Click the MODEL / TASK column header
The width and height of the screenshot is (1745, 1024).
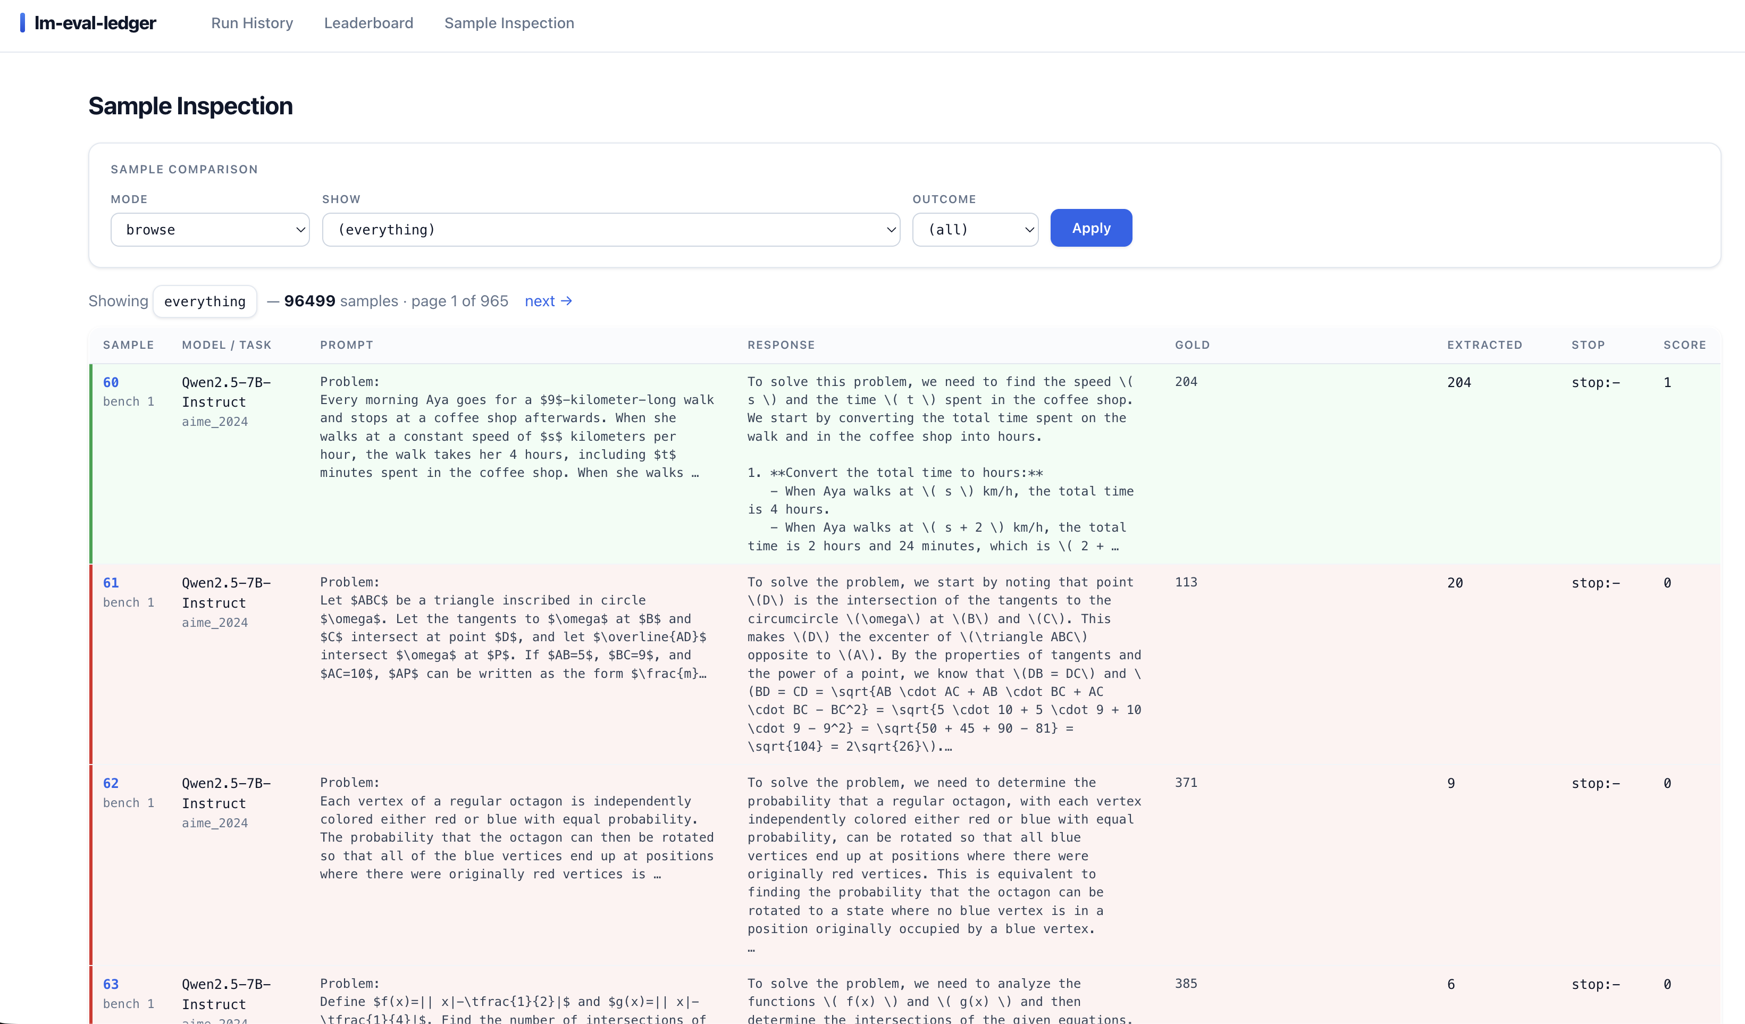tap(226, 345)
